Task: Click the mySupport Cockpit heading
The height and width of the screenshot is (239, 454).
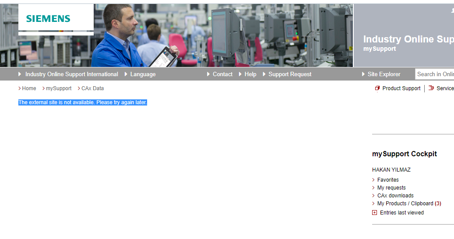Action: [x=405, y=154]
